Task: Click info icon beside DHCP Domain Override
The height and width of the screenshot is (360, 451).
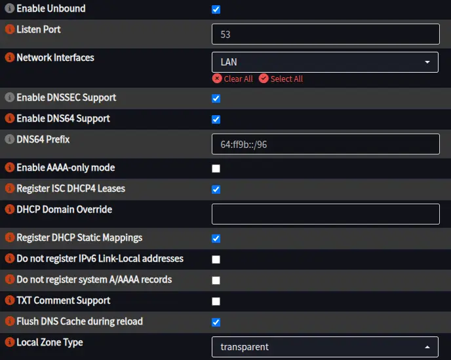Action: (x=10, y=209)
